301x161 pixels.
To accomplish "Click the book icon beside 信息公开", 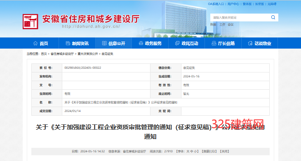I will (104, 43).
